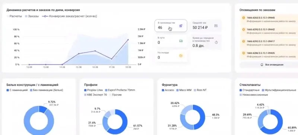The height and width of the screenshot is (135, 298).
Task: Open notification 1666.6295/3.0.13.1-09442
Action: click(x=267, y=31)
